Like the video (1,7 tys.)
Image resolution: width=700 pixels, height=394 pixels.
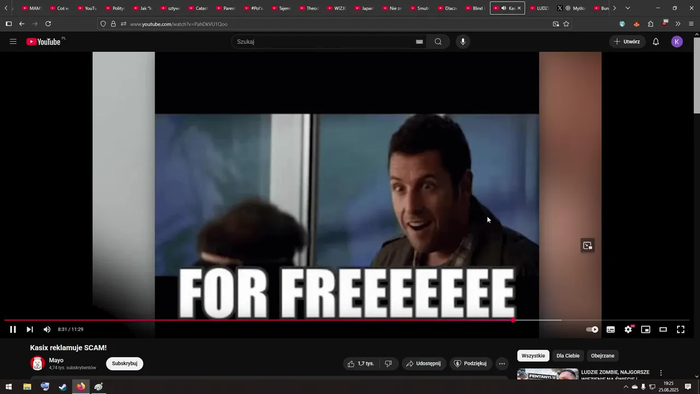click(x=361, y=363)
